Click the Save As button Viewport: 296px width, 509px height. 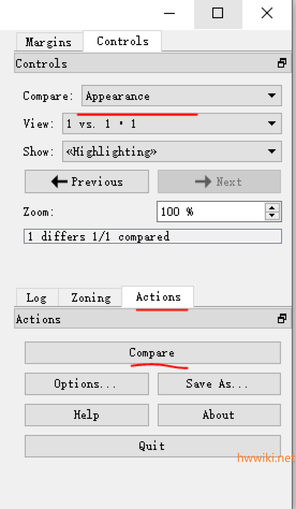tap(219, 383)
